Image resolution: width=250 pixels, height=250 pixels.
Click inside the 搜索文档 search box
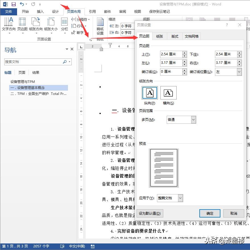34,62
